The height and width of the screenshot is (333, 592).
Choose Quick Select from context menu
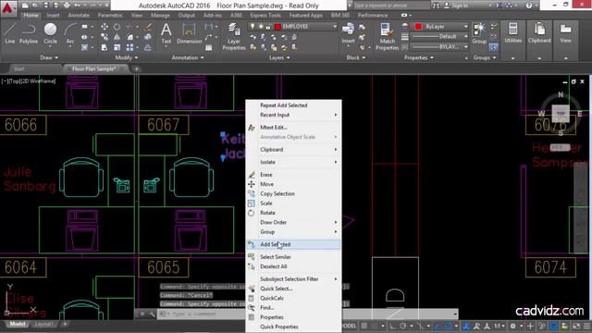[293, 289]
